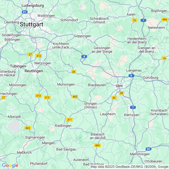Click the A81 highway shield near Ludwigsburg
The width and height of the screenshot is (169, 169).
coord(25,12)
